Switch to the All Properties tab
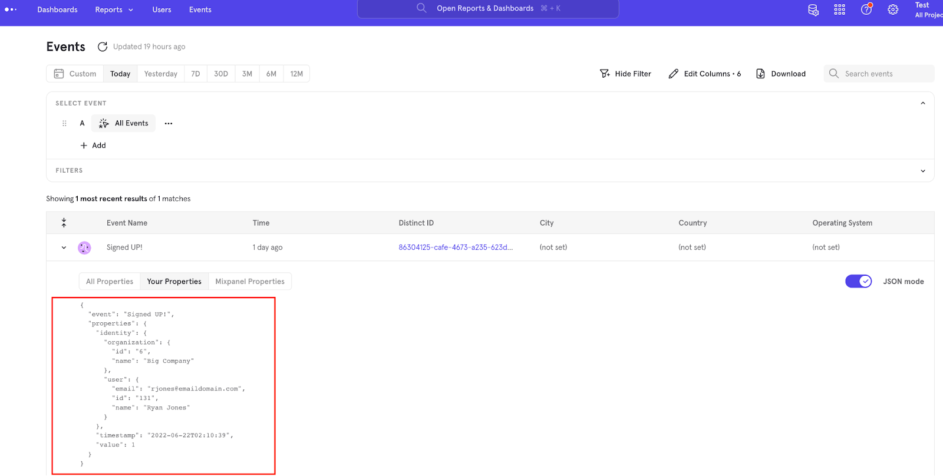 pyautogui.click(x=110, y=282)
